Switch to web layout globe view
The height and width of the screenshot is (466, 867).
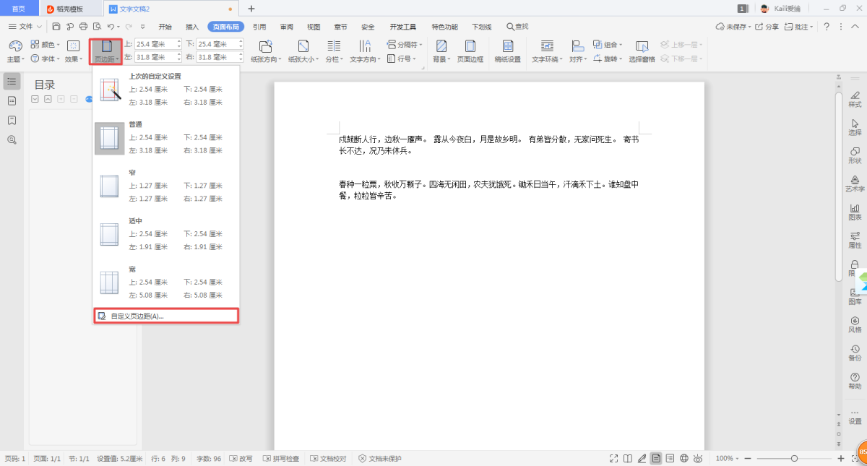click(x=684, y=459)
